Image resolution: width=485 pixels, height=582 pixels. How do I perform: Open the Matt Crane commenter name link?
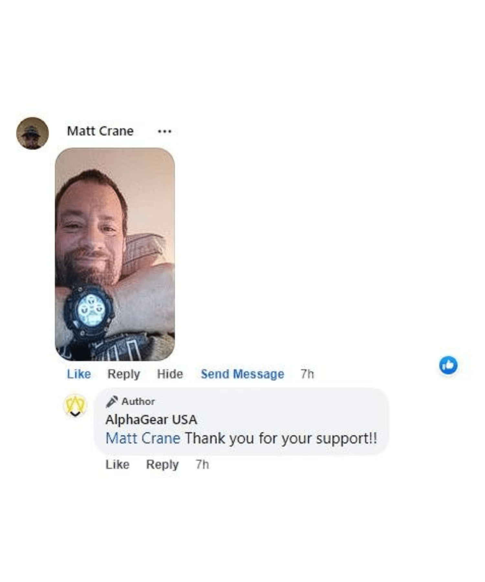point(100,131)
